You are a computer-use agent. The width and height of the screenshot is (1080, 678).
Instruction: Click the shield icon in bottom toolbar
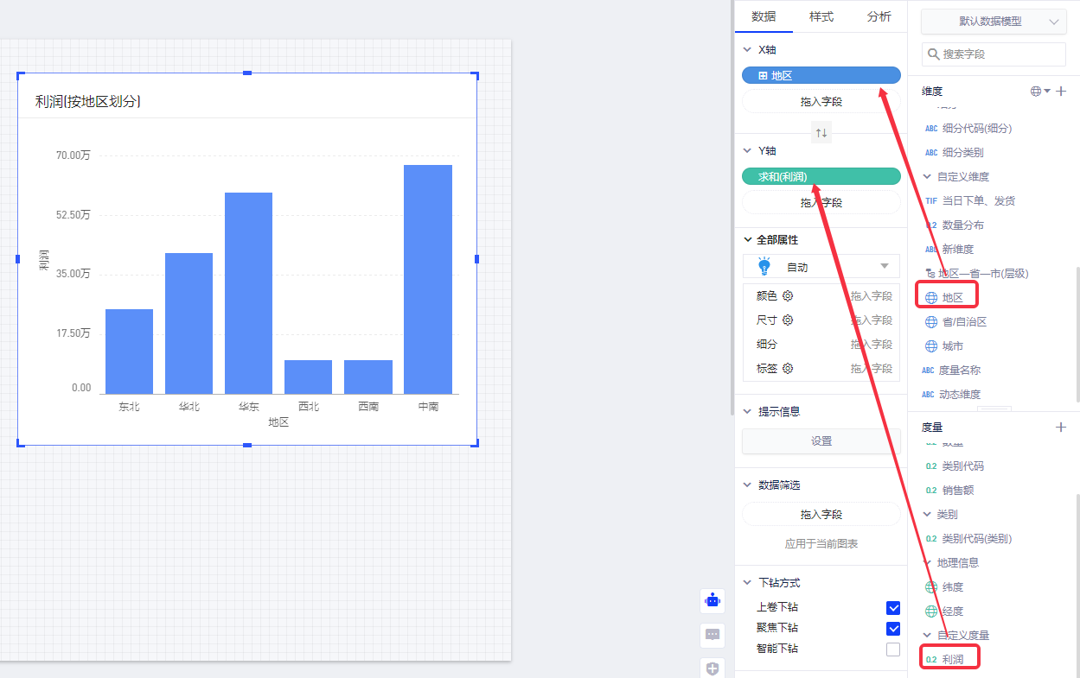[713, 668]
